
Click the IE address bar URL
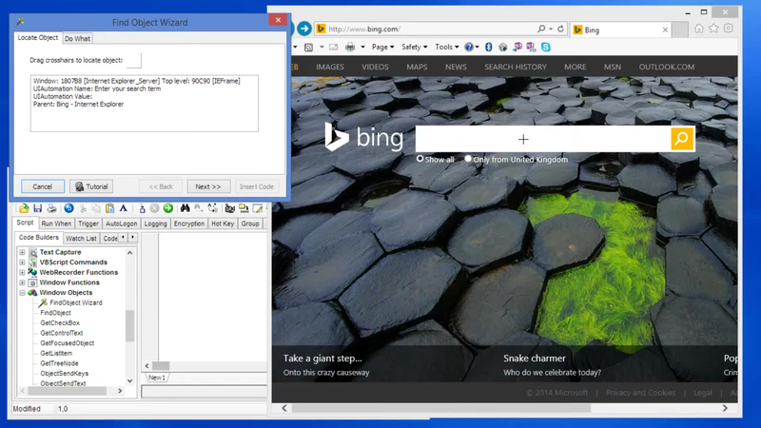[x=364, y=29]
